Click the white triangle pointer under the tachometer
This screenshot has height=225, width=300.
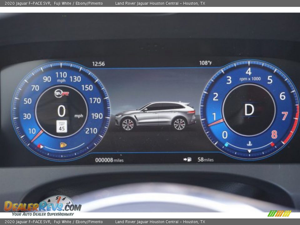(249, 151)
